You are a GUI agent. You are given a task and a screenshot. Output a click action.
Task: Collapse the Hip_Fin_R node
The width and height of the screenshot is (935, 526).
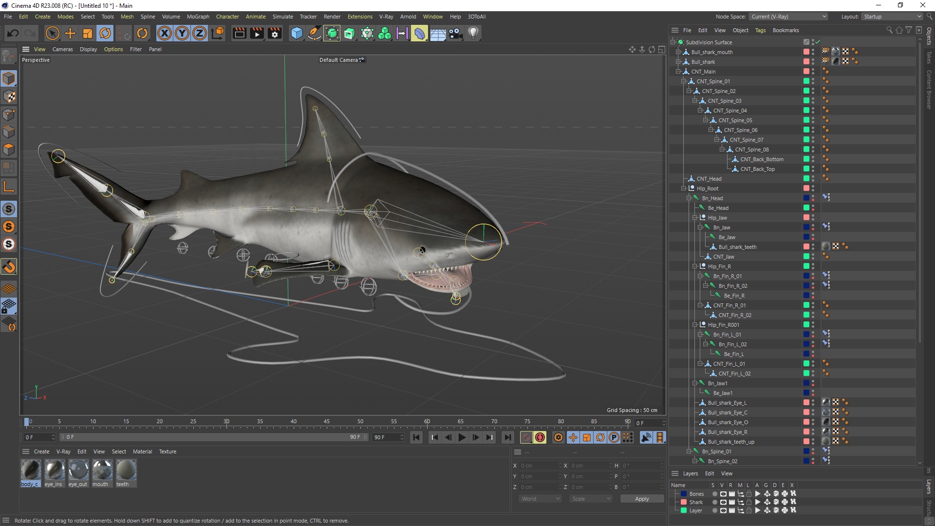694,266
